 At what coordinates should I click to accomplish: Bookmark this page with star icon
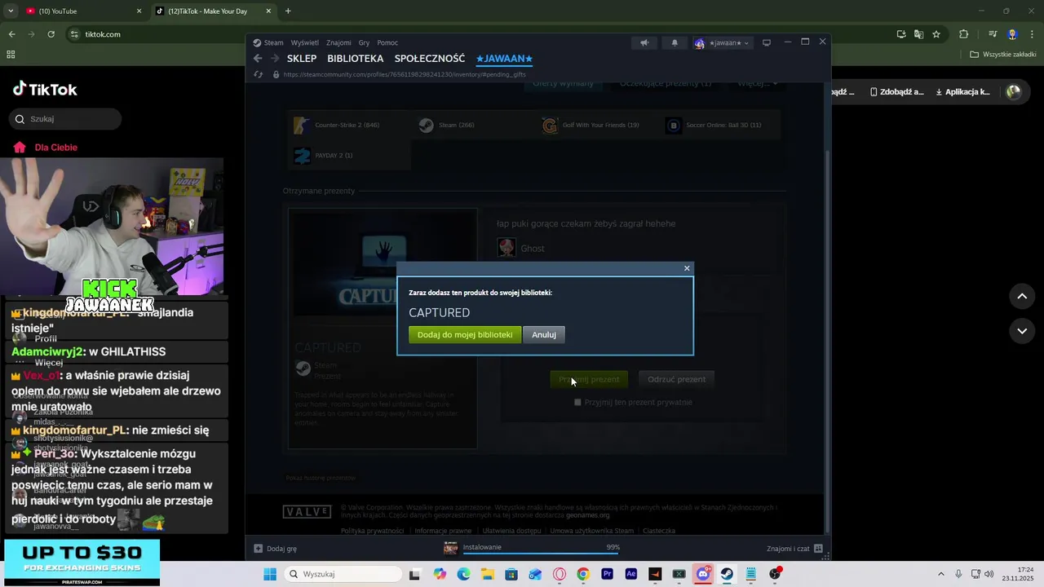[x=936, y=34]
